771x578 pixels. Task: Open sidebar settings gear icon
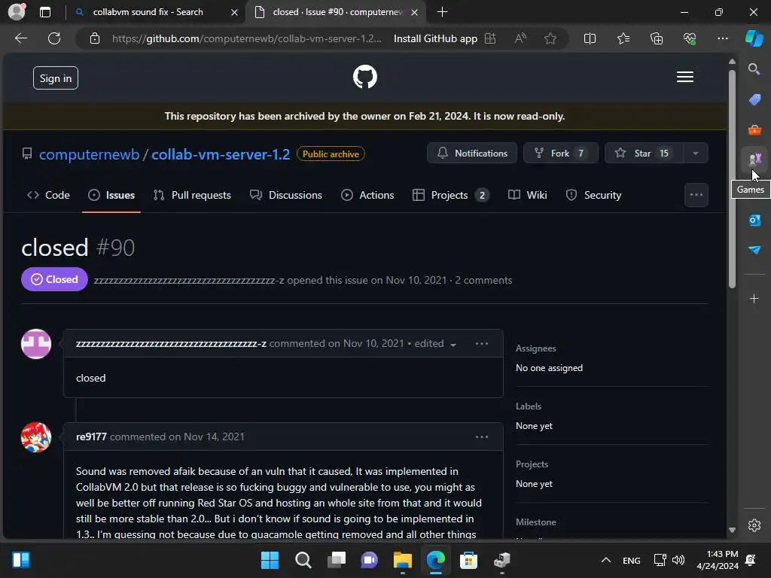coord(754,525)
